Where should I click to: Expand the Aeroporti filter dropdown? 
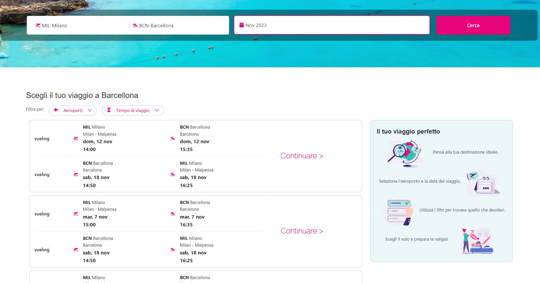73,110
